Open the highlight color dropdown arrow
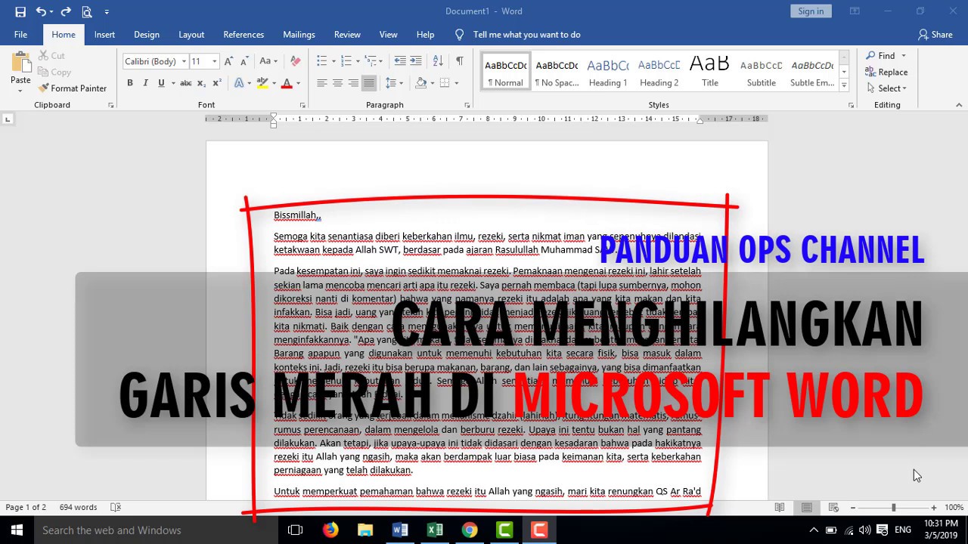This screenshot has width=968, height=544. point(274,83)
